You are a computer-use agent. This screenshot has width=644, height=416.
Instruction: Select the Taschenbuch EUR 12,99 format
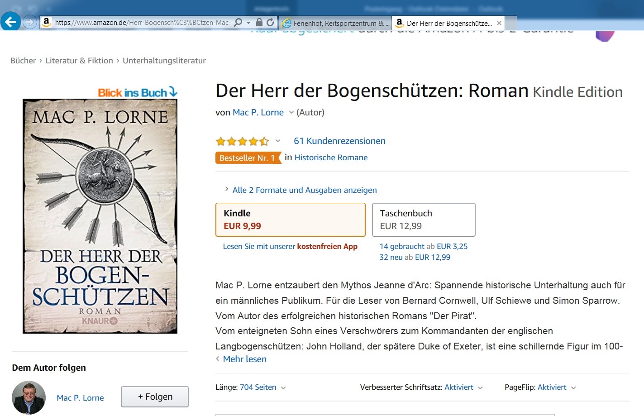[424, 220]
